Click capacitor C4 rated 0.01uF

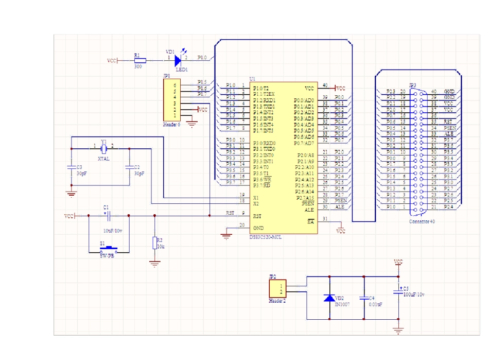[364, 298]
